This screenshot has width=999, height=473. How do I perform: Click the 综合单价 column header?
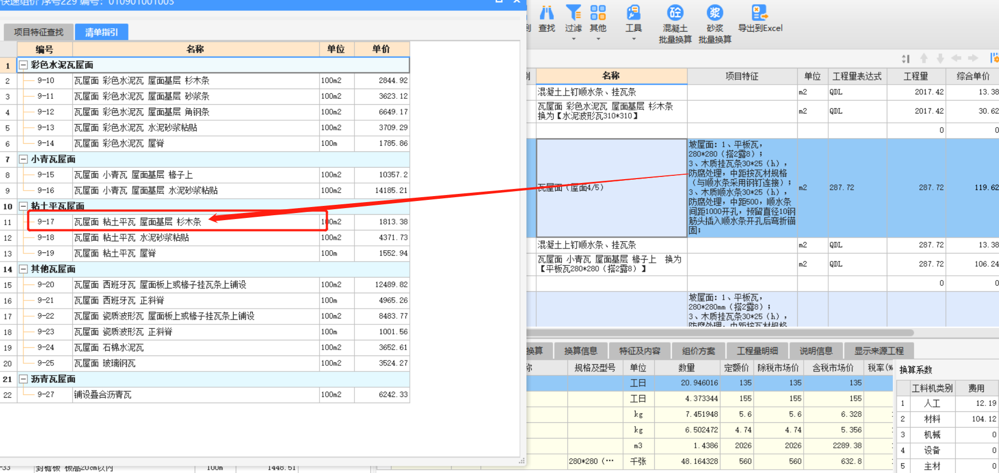pos(973,76)
